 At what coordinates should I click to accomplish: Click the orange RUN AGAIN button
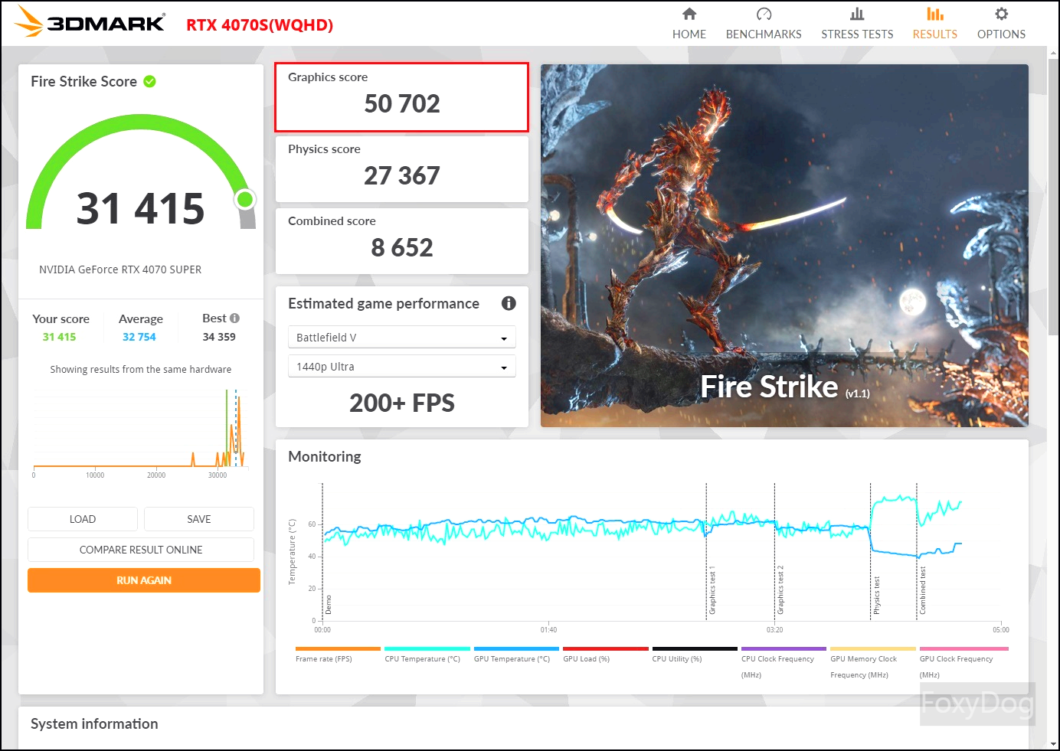pyautogui.click(x=144, y=580)
